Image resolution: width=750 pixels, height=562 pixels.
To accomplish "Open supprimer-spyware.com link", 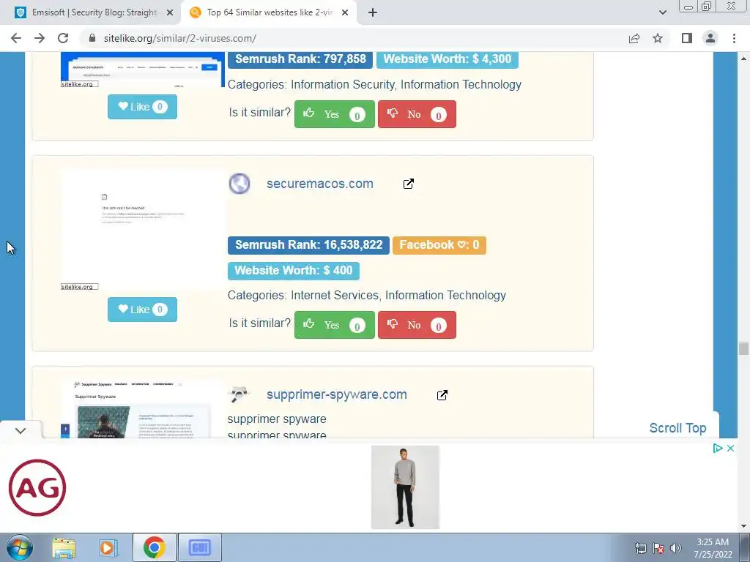I will pos(337,394).
